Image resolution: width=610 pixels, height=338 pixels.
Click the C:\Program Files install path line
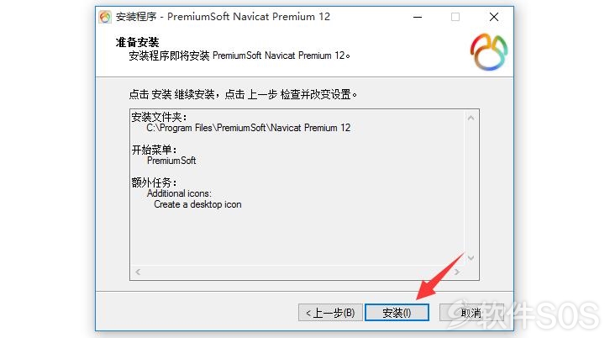pyautogui.click(x=248, y=128)
